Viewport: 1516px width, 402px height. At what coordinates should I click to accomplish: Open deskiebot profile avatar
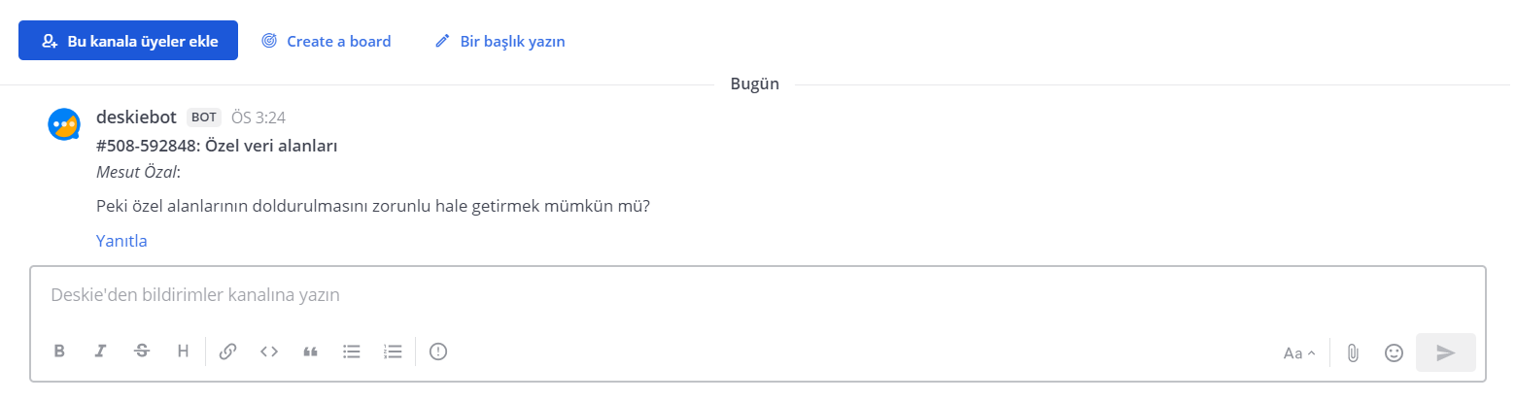point(64,125)
